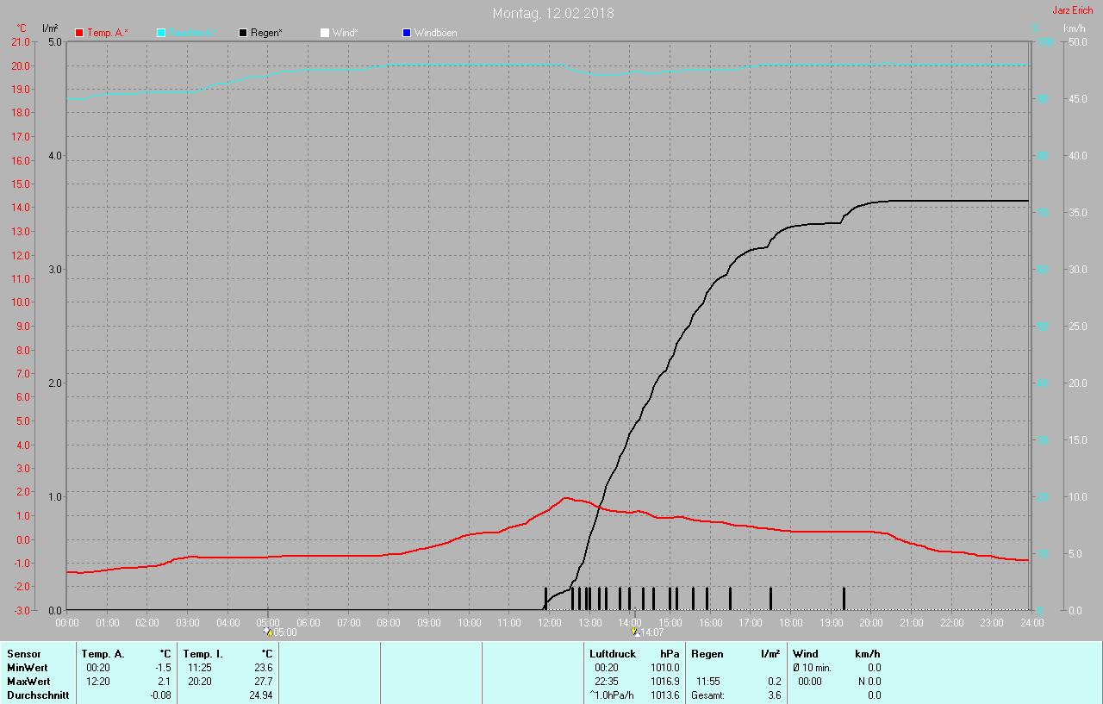
Task: Click the Temp. A.* legend label
Action: [108, 33]
